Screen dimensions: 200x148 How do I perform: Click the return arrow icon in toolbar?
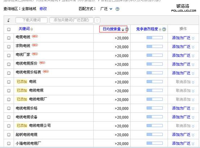click(x=9, y=20)
